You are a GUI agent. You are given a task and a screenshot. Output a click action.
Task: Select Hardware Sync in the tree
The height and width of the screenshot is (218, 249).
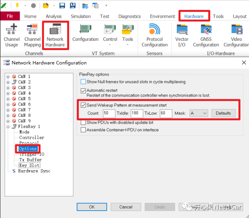click(x=34, y=171)
